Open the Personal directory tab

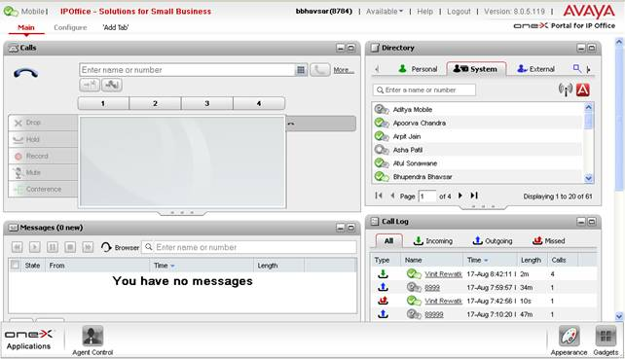419,69
